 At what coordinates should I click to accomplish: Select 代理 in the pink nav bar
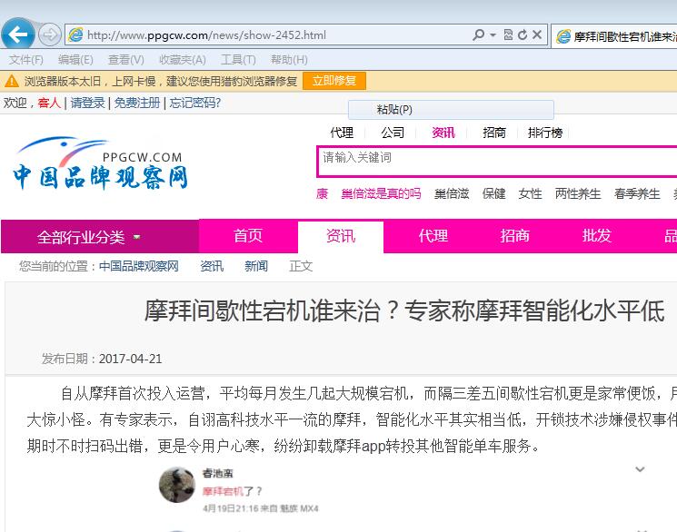pos(433,236)
